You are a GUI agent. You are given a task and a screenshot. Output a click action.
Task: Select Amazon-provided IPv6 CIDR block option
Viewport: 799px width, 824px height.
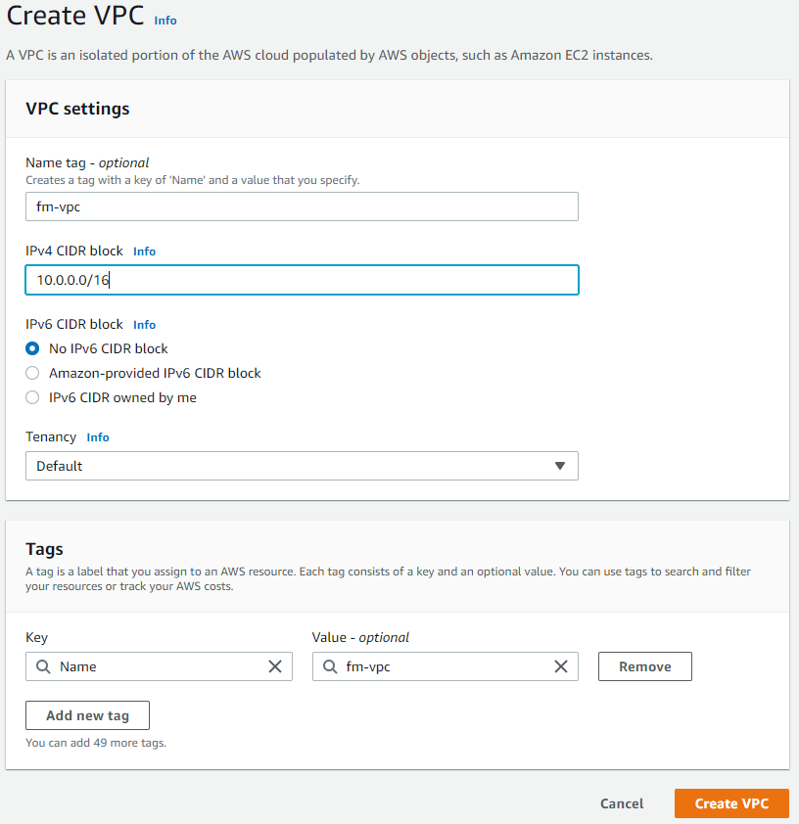(32, 373)
